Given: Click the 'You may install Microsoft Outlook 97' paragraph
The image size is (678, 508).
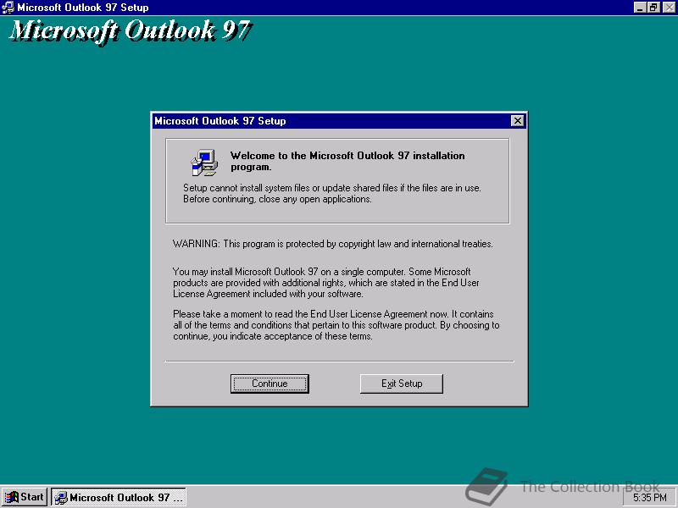Looking at the screenshot, I should 326,283.
